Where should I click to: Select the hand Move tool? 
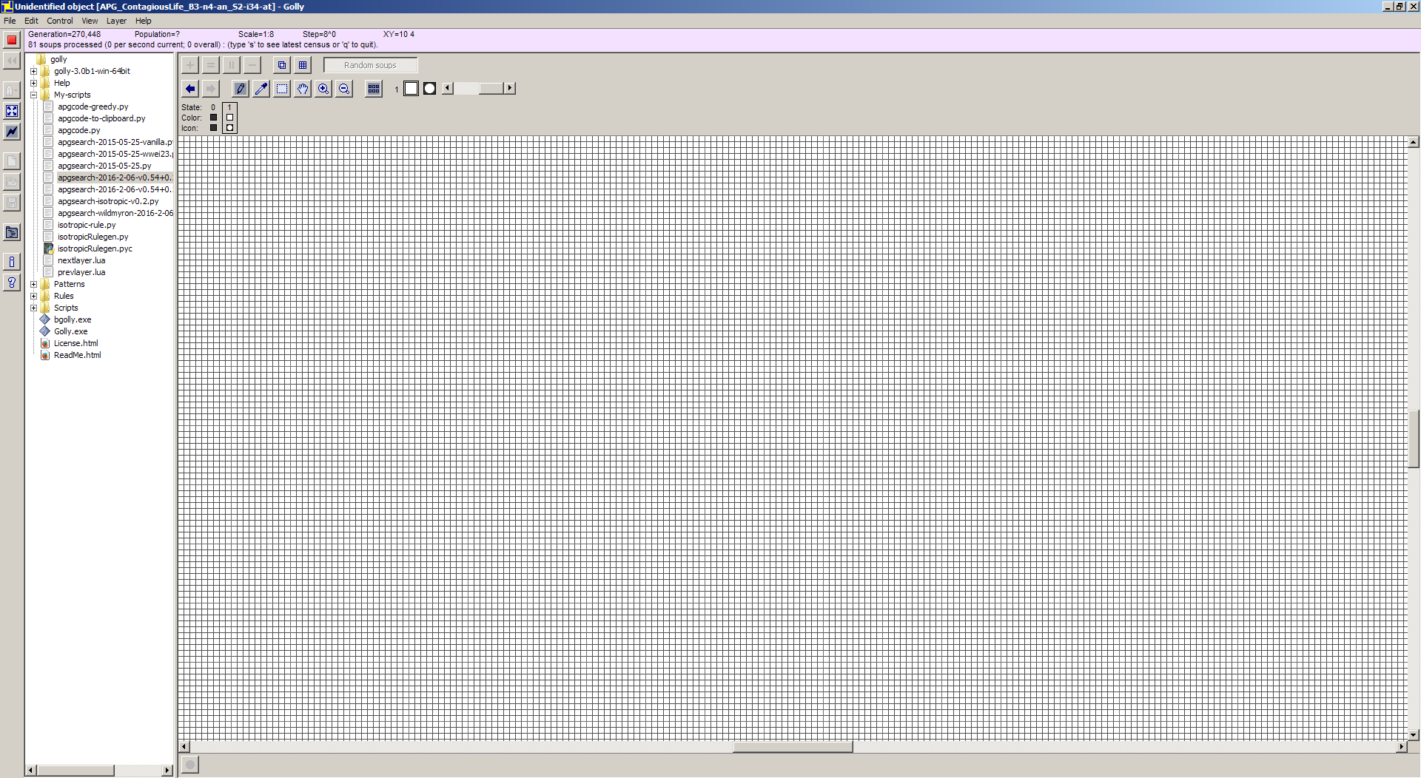tap(303, 89)
